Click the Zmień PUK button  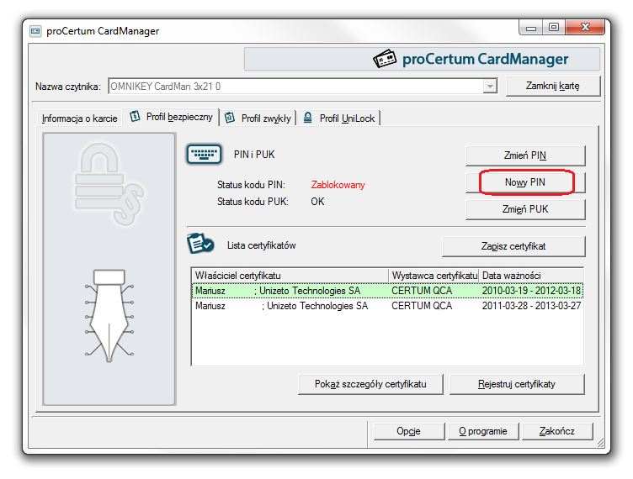pyautogui.click(x=525, y=209)
